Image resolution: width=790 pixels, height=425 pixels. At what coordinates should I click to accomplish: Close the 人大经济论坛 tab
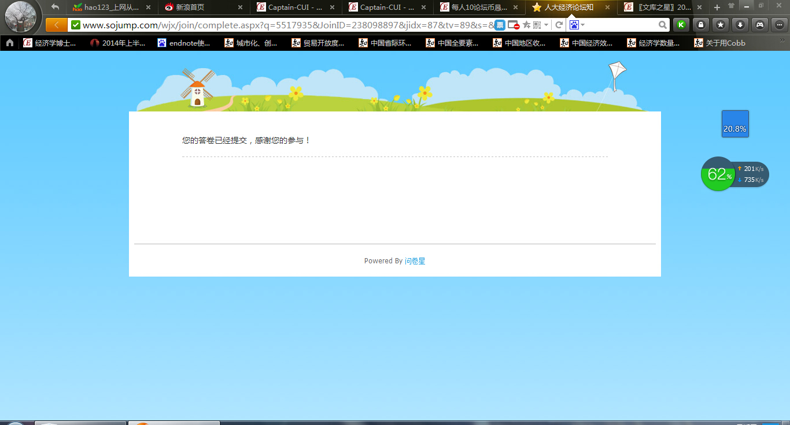coord(607,8)
